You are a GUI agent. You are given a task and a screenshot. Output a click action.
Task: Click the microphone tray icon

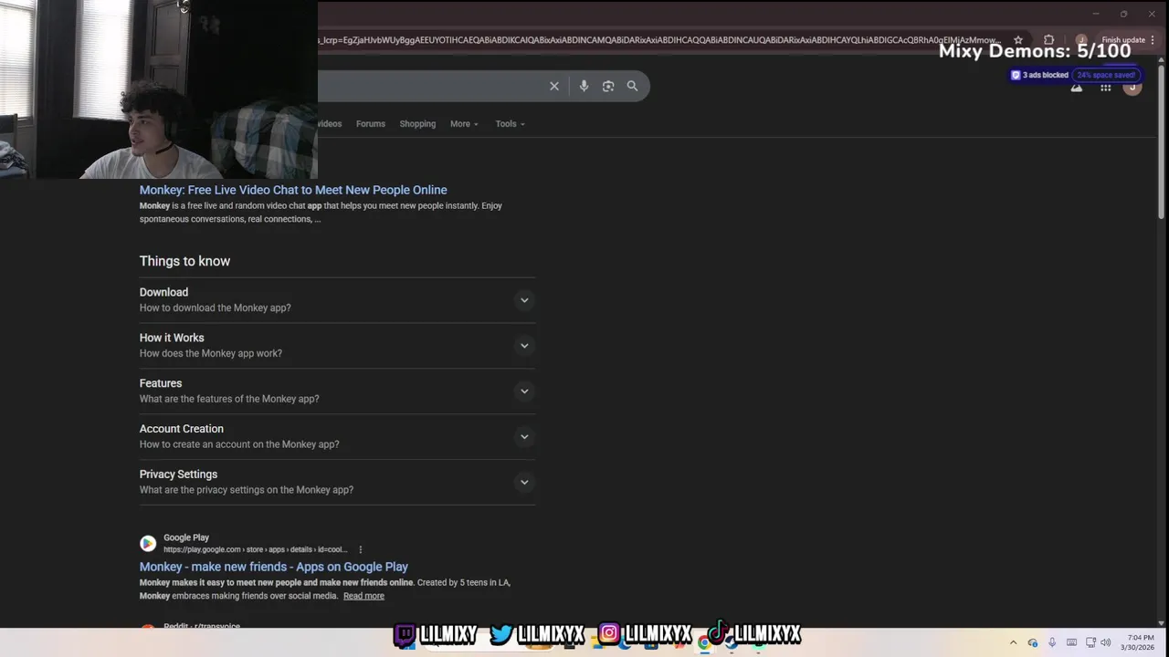pos(1052,642)
